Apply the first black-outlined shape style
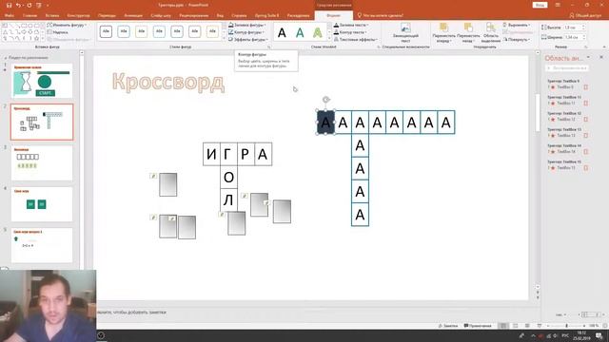Screen dimensions: 609x342 click(x=106, y=31)
